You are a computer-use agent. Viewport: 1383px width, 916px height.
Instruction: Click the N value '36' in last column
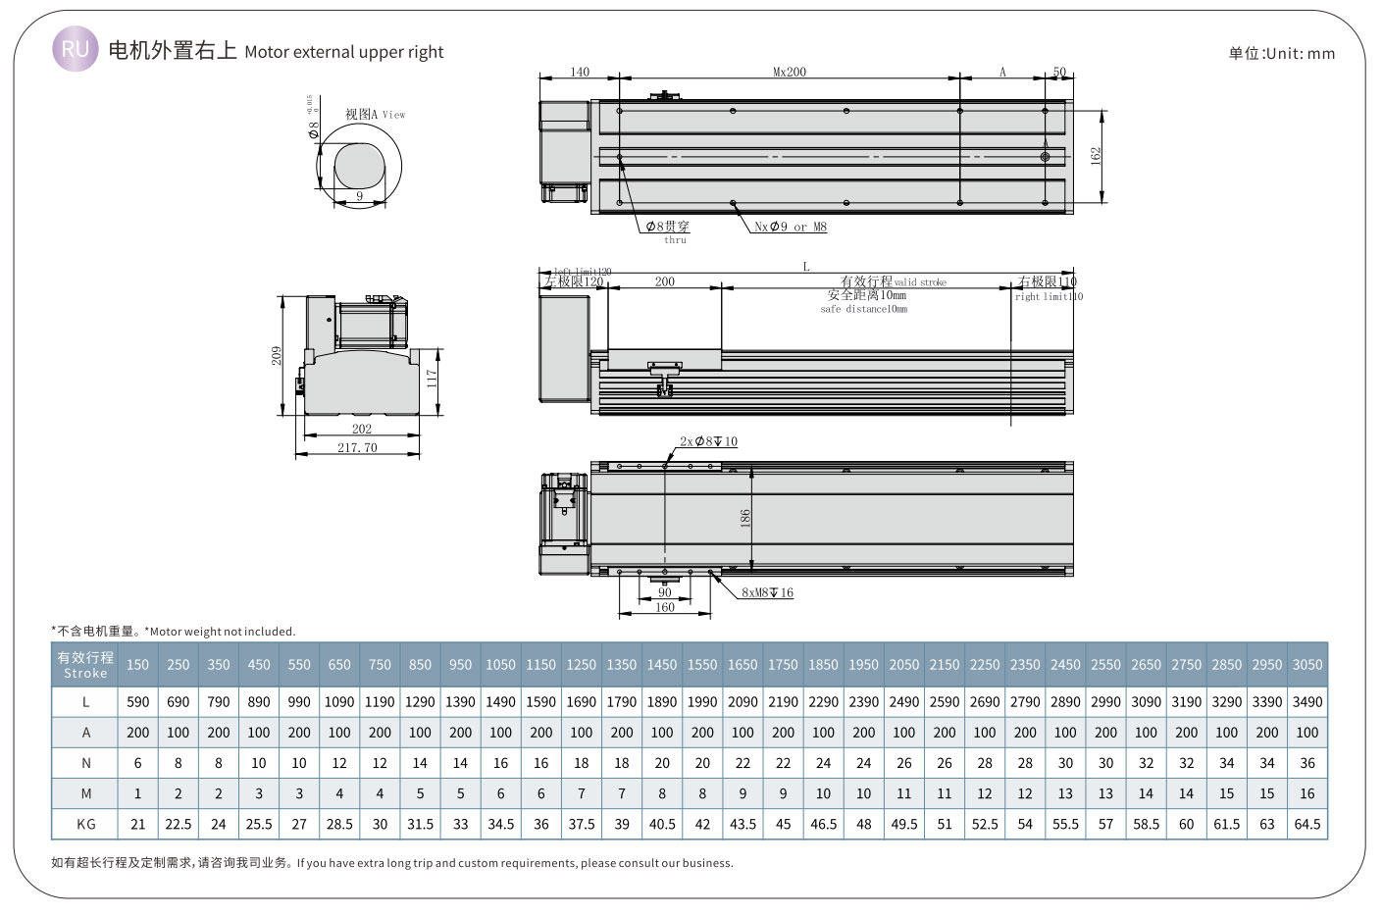click(x=1307, y=763)
